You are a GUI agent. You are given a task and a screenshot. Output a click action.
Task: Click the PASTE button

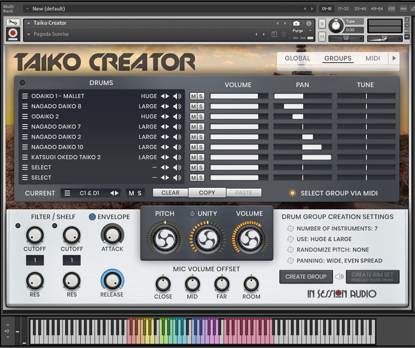coord(244,193)
